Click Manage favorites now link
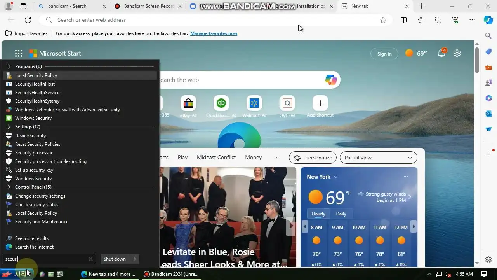 [214, 33]
